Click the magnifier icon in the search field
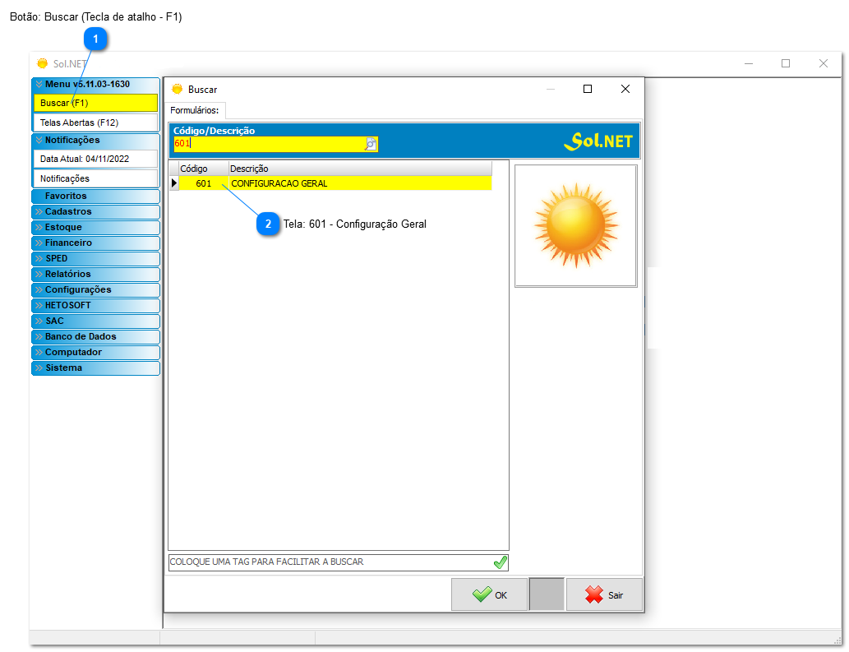Image resolution: width=849 pixels, height=652 pixels. pos(371,144)
